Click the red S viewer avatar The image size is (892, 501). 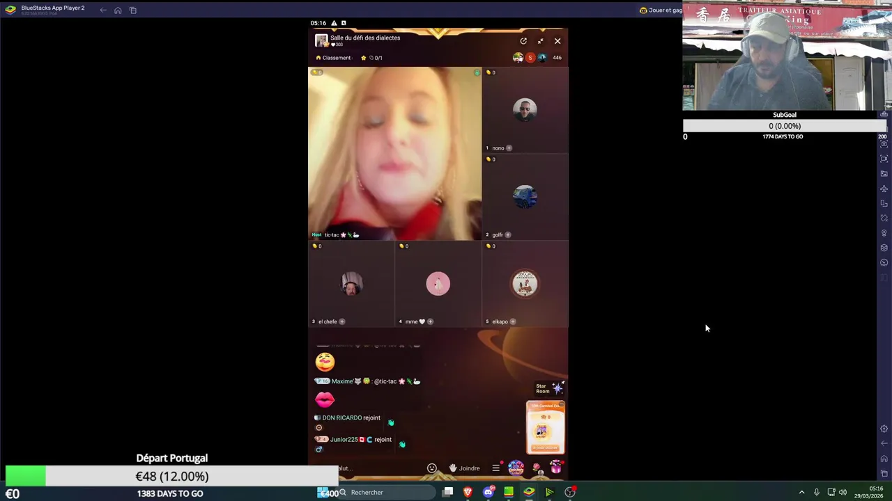point(530,58)
